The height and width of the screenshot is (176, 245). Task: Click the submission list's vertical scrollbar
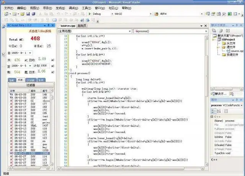52,127
